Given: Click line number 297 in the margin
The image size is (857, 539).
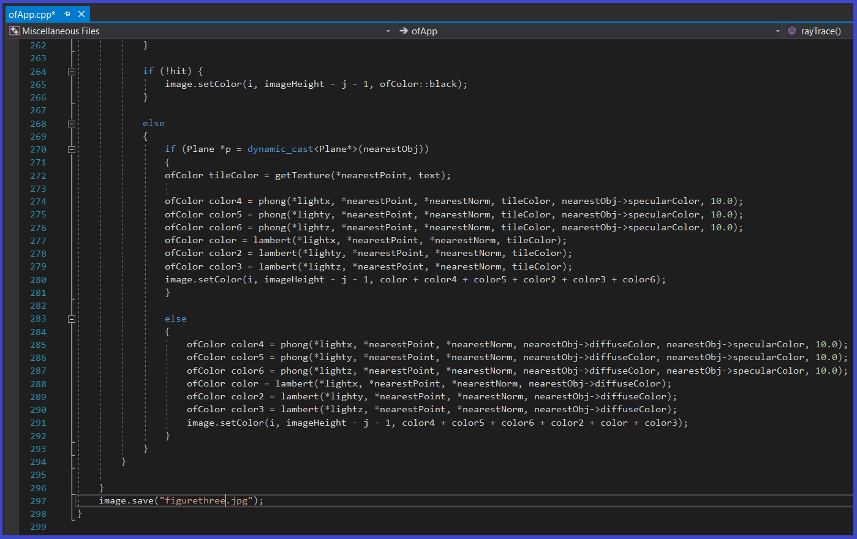Looking at the screenshot, I should click(38, 501).
